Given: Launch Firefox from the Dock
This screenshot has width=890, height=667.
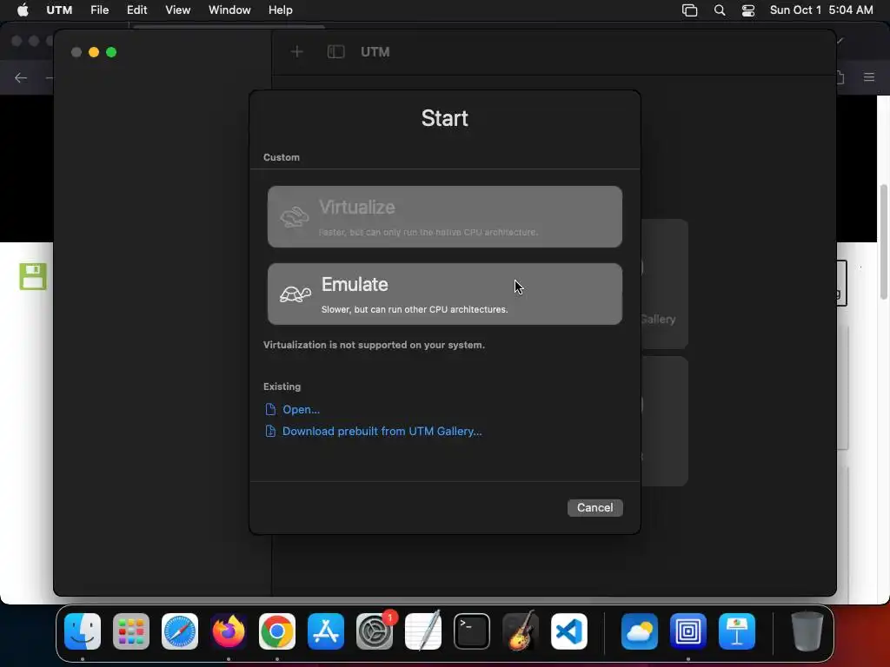Looking at the screenshot, I should click(229, 631).
